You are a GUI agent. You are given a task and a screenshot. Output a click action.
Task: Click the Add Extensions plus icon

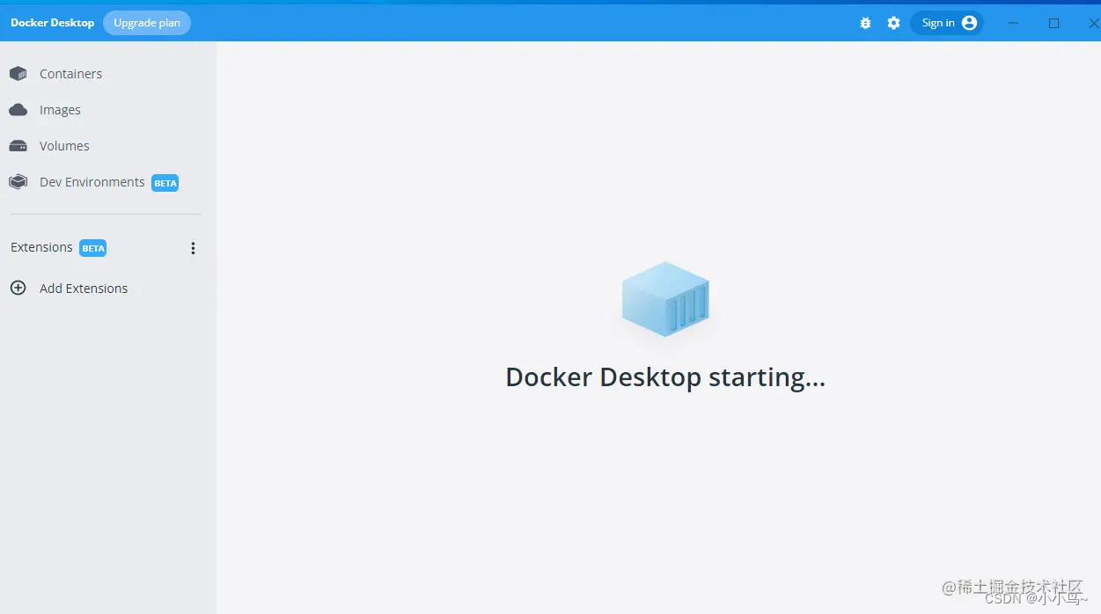[x=18, y=288]
